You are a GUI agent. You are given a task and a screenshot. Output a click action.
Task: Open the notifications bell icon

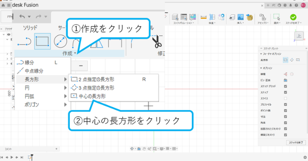pos(290,5)
